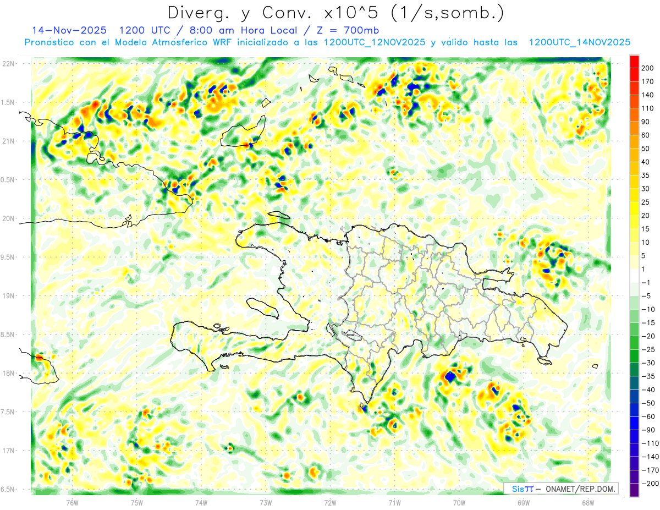The image size is (660, 510).
Task: Click the 9.5N latitude label
Action: tap(8, 257)
